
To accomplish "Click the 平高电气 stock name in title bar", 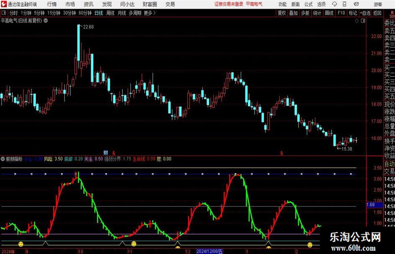I will (254, 4).
